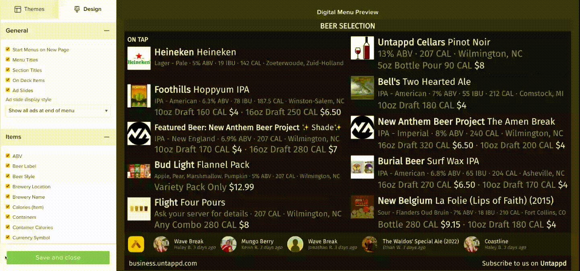Click the Bud Light Flannel Pack name
This screenshot has height=271, width=580.
pyautogui.click(x=202, y=165)
